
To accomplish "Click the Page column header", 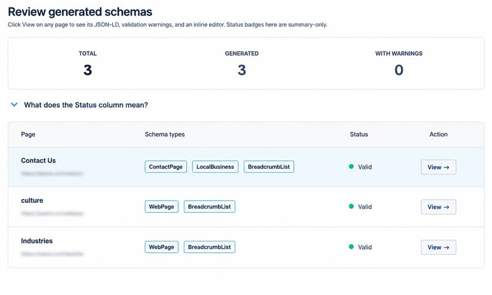I will point(28,134).
